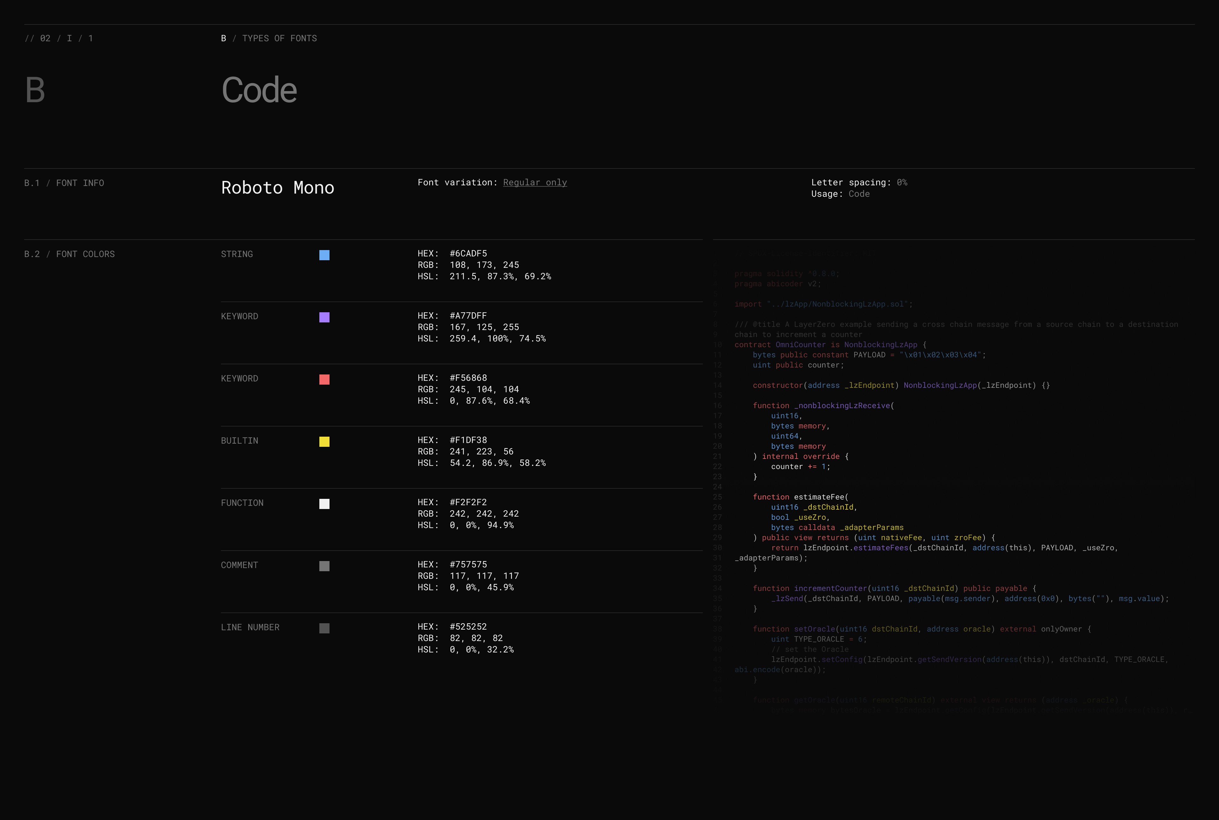Click the 'Usage: Code' text

tap(840, 194)
